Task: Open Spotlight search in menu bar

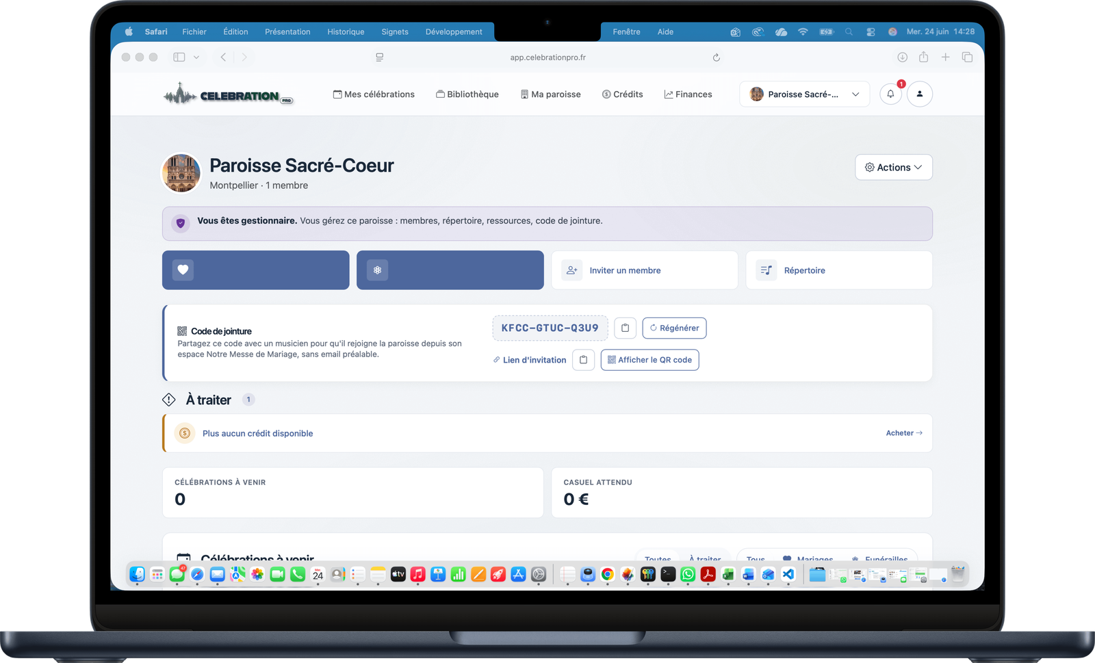Action: [x=849, y=32]
